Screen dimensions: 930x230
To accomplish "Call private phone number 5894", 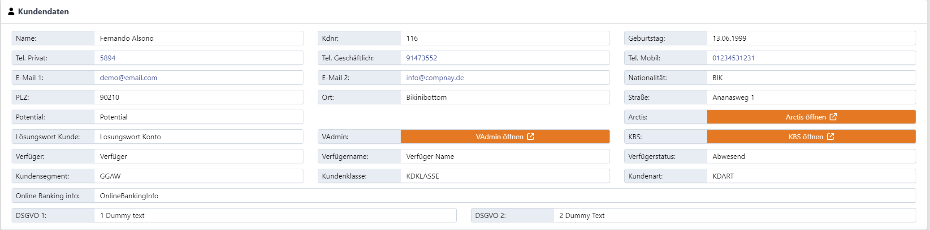I will click(x=108, y=58).
